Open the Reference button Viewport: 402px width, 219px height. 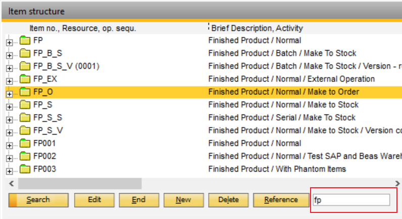pos(281,200)
